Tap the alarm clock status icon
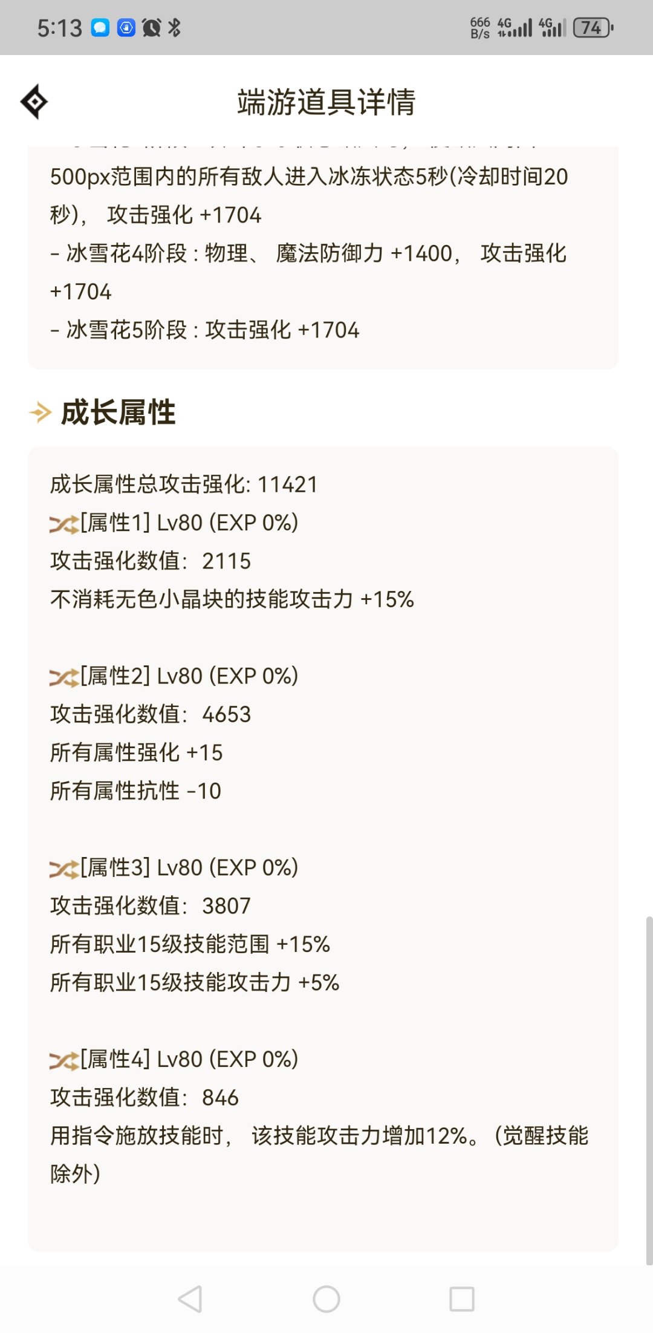 tap(151, 28)
